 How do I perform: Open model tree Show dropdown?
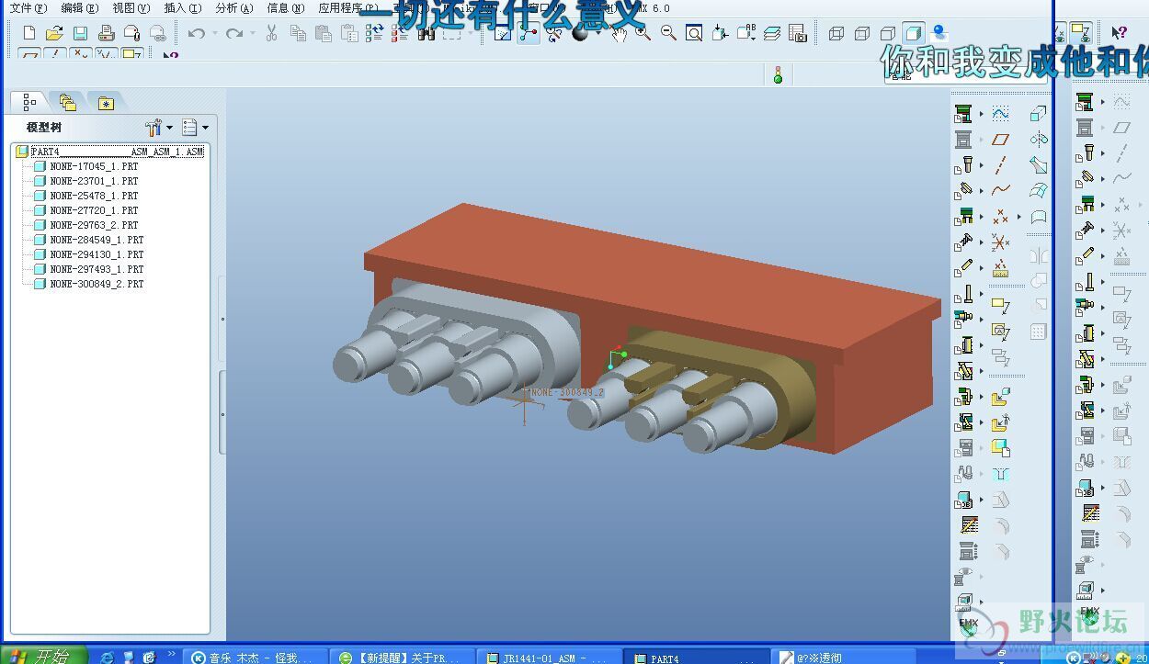point(195,127)
